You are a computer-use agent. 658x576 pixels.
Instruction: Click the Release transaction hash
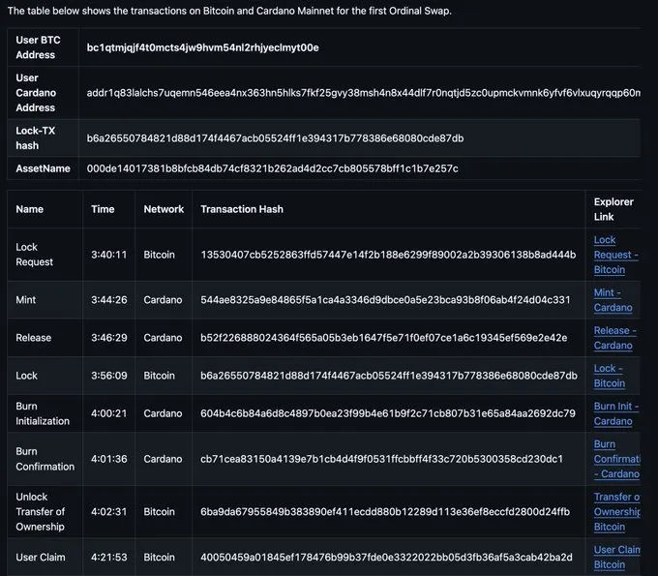[x=383, y=338]
